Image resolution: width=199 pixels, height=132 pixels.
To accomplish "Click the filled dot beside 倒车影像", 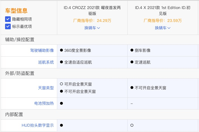I will point(132,50).
